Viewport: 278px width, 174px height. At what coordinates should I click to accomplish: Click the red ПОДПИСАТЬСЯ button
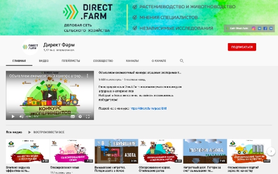click(242, 47)
